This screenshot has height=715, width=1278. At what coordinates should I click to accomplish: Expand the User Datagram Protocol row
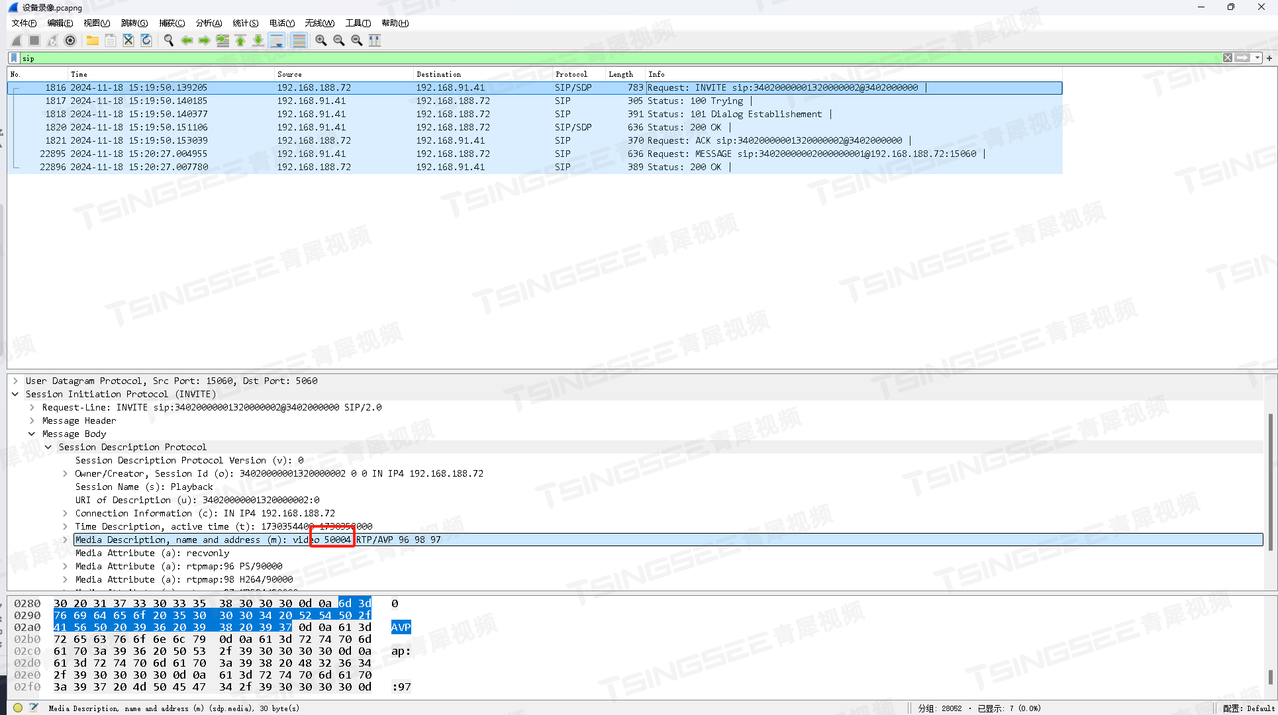tap(15, 381)
